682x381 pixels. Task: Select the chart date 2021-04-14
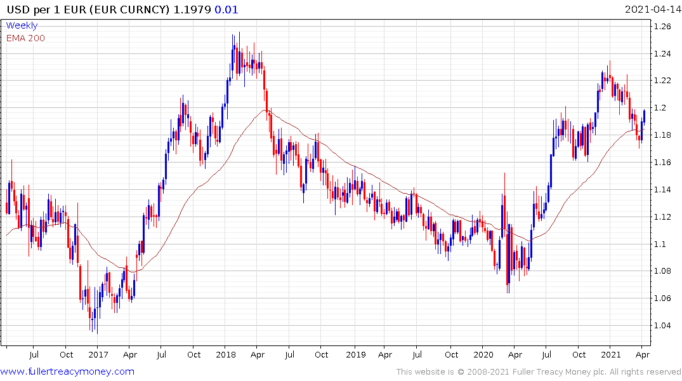click(x=653, y=10)
